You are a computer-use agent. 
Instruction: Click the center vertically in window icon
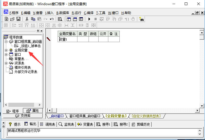pyautogui.click(x=48, y=25)
